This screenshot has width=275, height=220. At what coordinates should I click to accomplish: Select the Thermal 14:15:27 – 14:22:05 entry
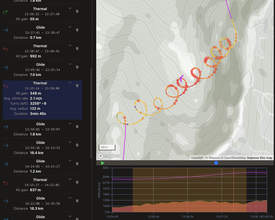pyautogui.click(x=40, y=184)
